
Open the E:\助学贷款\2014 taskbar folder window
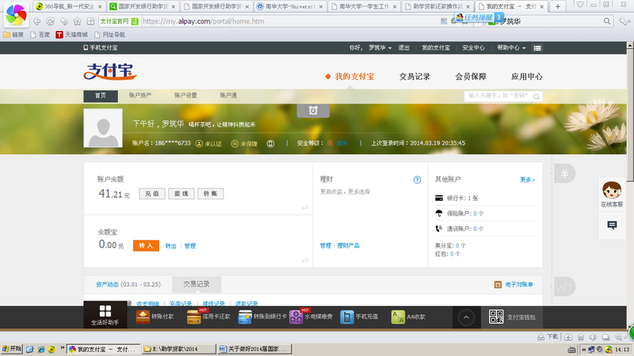pyautogui.click(x=179, y=349)
